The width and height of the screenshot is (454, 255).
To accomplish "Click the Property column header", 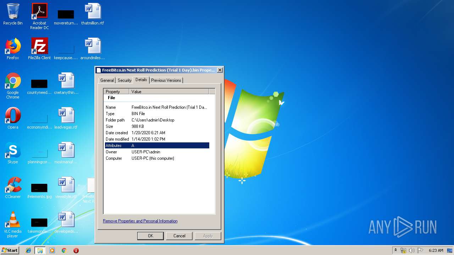I will [x=116, y=91].
